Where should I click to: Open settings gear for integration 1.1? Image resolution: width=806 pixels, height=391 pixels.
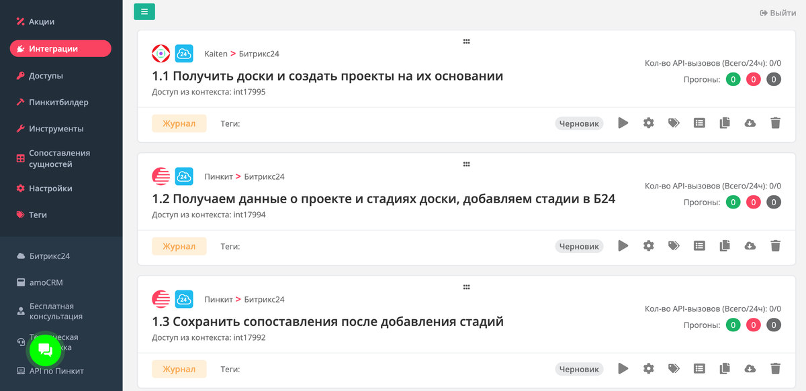648,123
